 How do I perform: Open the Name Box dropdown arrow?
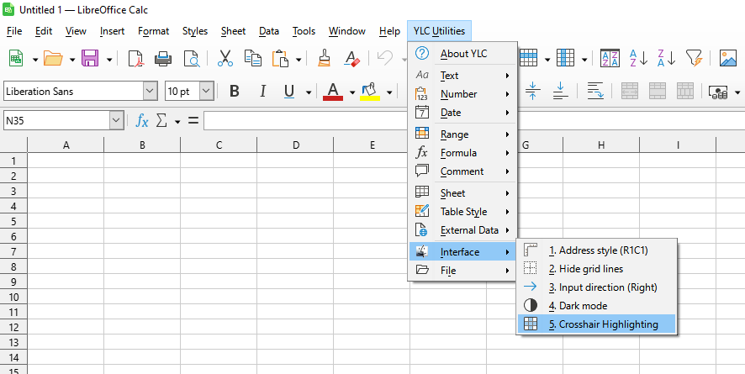coord(116,121)
